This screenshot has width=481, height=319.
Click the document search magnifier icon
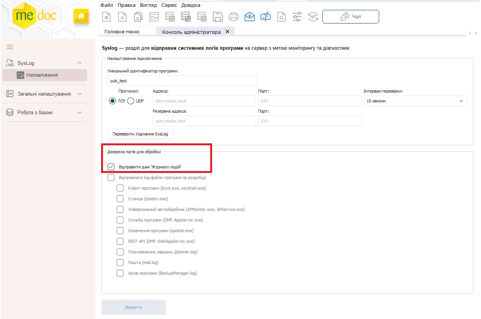click(x=281, y=17)
